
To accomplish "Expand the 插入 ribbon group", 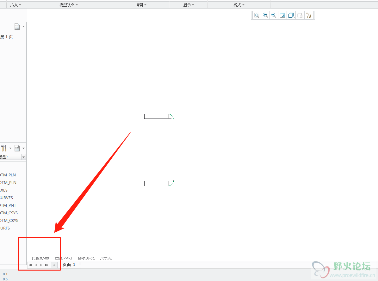I will (16, 5).
